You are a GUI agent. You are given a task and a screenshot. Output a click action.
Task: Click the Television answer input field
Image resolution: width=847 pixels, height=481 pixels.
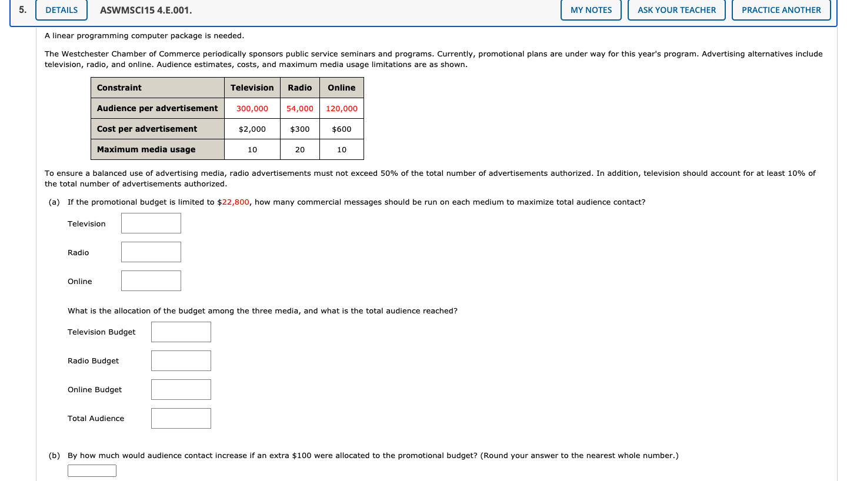[x=151, y=223]
